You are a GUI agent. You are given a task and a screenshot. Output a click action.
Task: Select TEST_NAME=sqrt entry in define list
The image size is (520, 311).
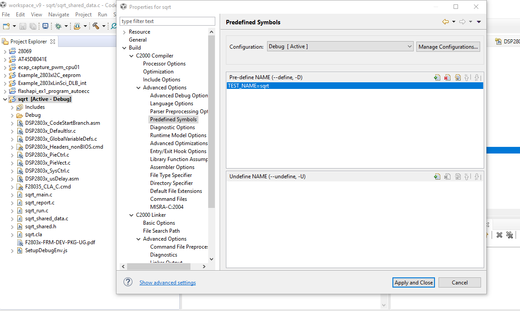355,86
